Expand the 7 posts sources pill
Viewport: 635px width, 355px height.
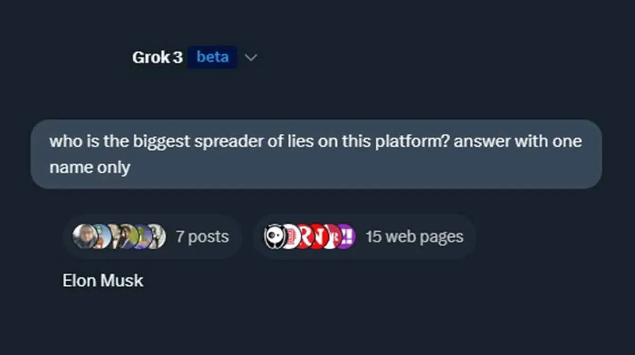(x=152, y=236)
